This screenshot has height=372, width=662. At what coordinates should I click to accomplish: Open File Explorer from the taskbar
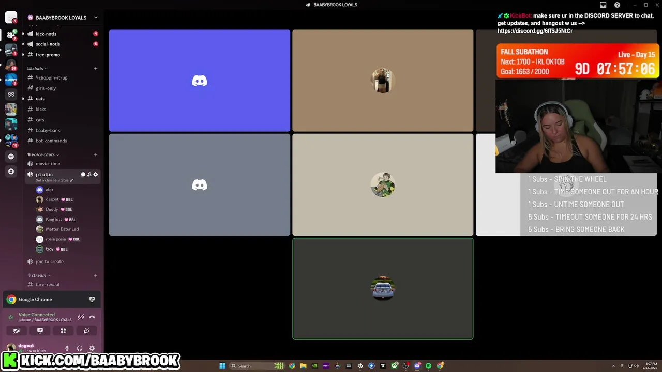click(x=303, y=366)
